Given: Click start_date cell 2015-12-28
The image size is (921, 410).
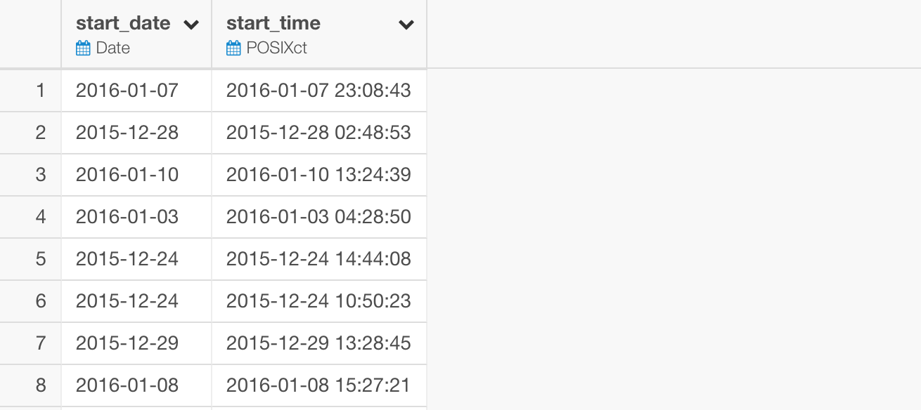Looking at the screenshot, I should [136, 133].
